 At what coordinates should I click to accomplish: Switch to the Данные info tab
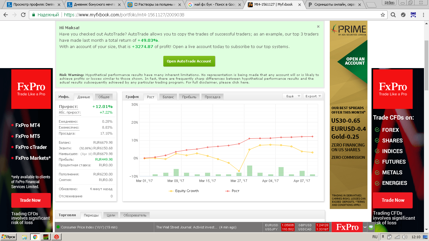[84, 97]
